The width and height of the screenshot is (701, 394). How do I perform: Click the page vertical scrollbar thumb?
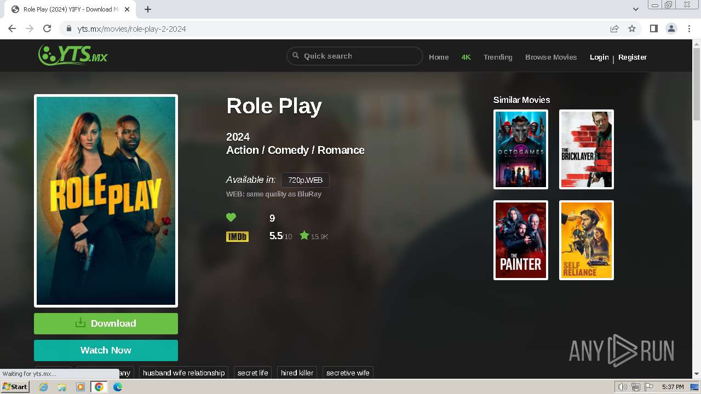(x=696, y=85)
